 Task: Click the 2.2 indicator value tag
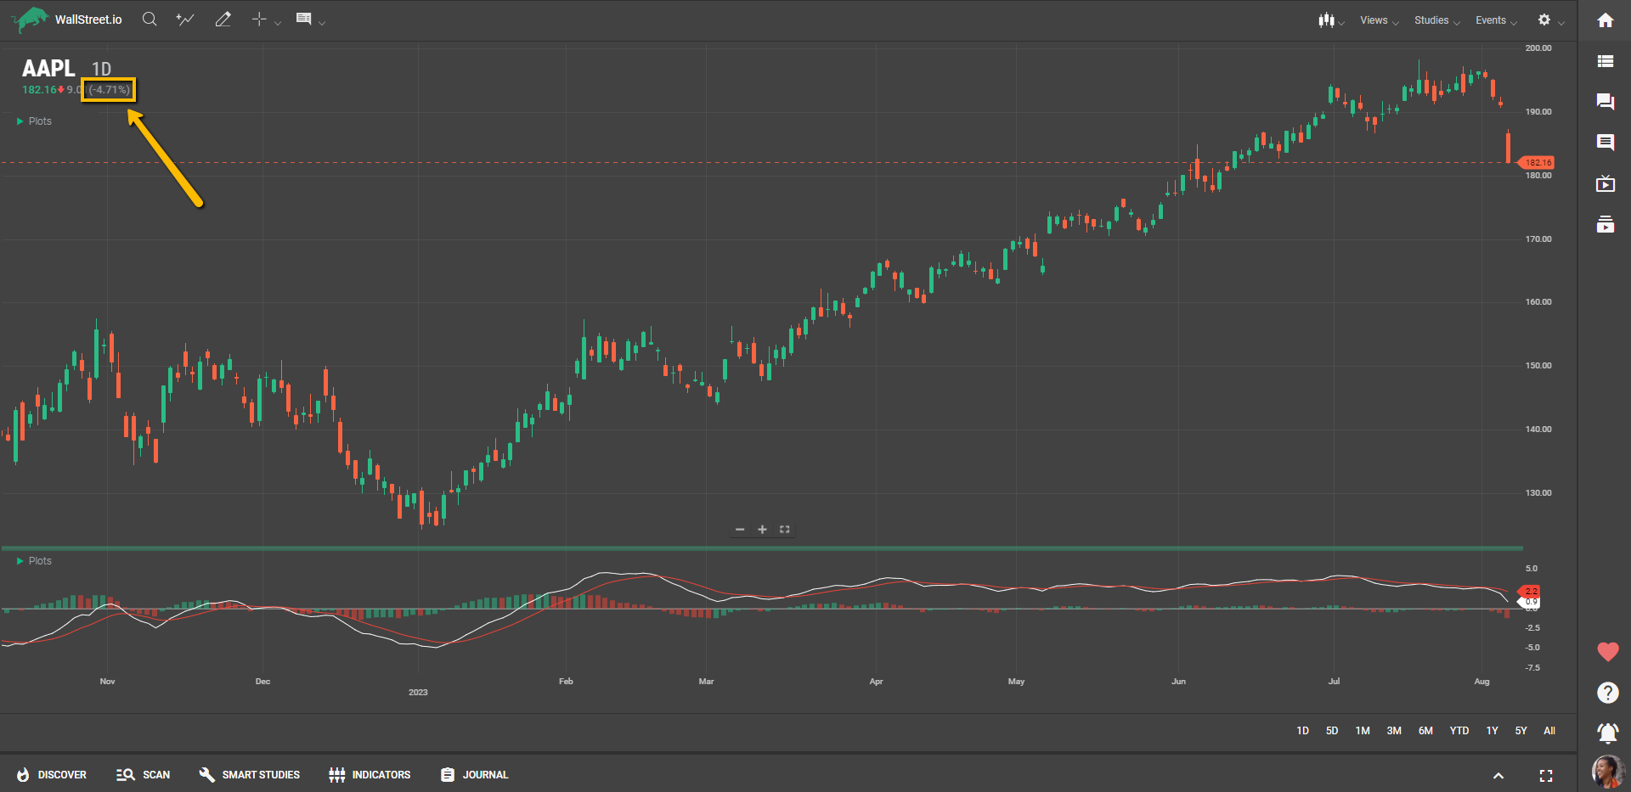1528,591
